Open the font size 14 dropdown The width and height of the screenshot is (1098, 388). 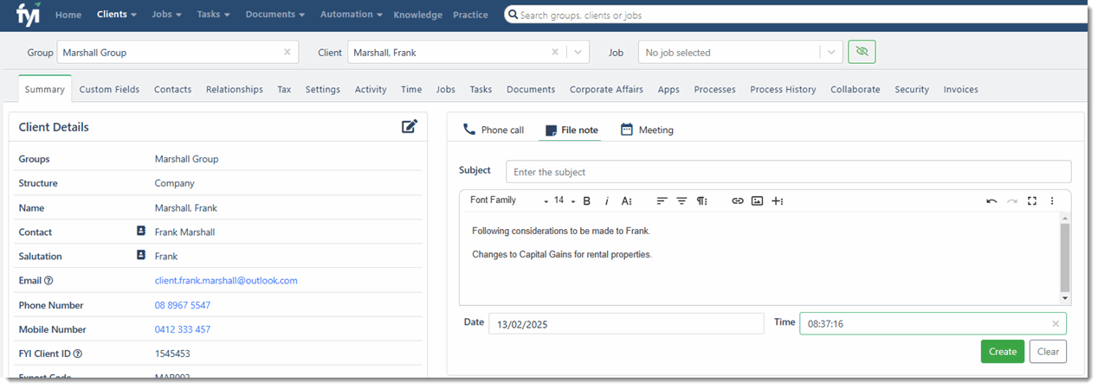565,200
